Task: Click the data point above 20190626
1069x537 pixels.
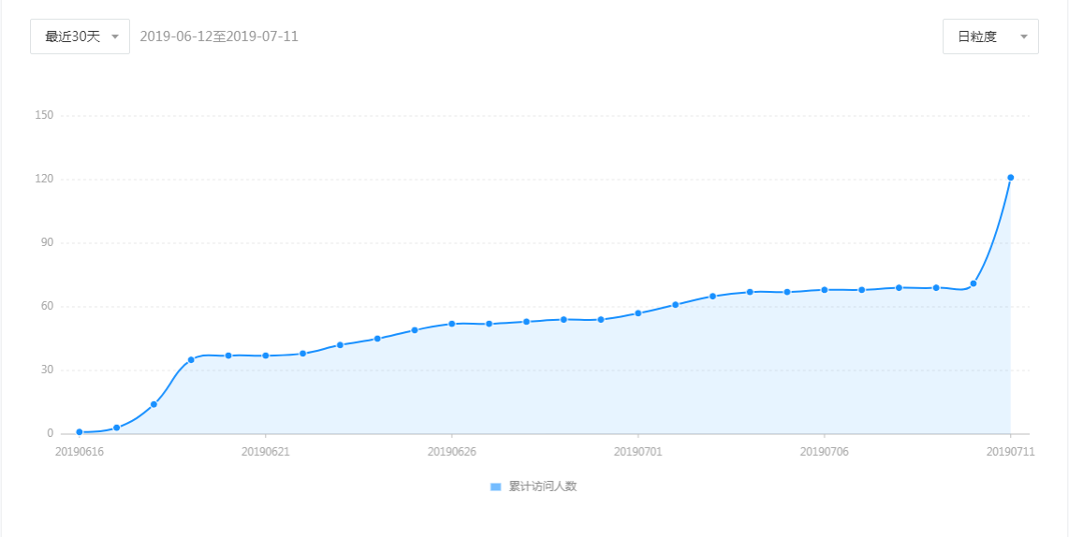Action: [452, 324]
